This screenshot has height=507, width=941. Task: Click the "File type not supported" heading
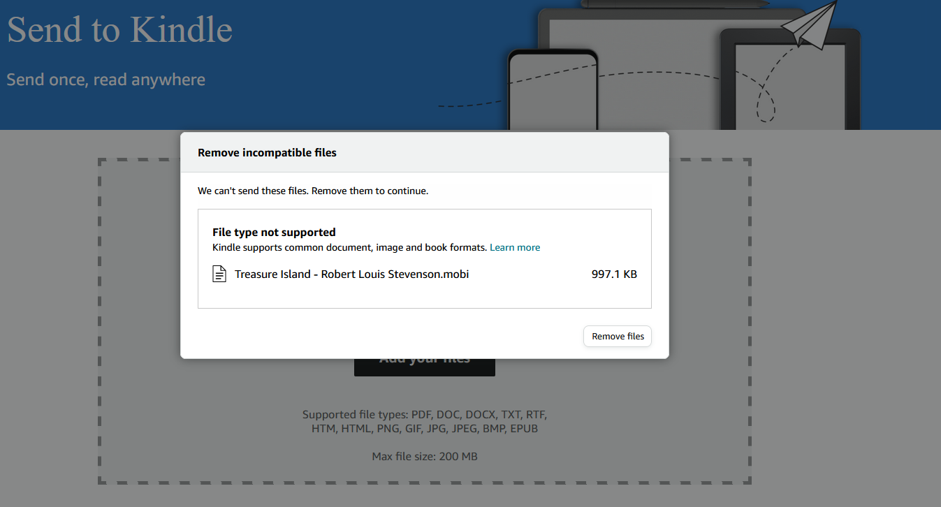274,232
